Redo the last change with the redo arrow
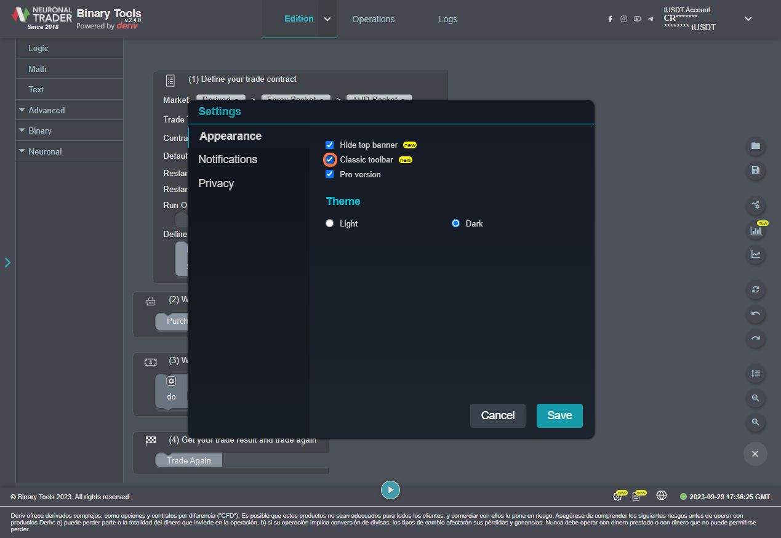This screenshot has width=781, height=538. click(x=756, y=339)
